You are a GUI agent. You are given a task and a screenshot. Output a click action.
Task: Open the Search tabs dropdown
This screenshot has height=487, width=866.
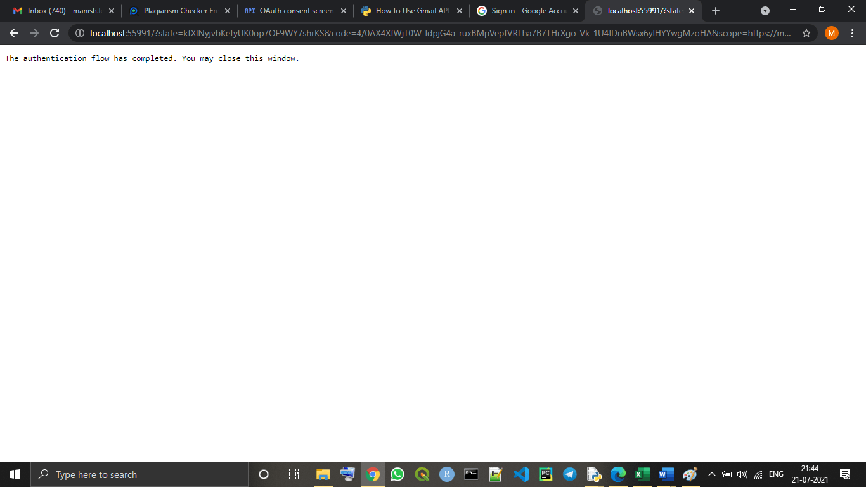[765, 10]
